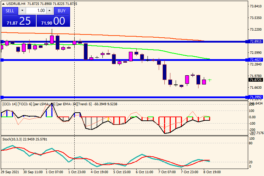Select the horizontal line at 72.4027
This screenshot has height=176, width=264.
(124, 60)
